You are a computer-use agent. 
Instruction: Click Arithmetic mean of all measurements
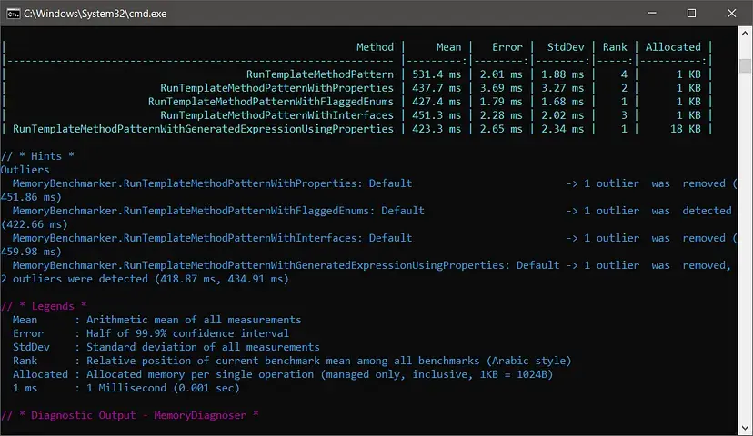(x=194, y=320)
